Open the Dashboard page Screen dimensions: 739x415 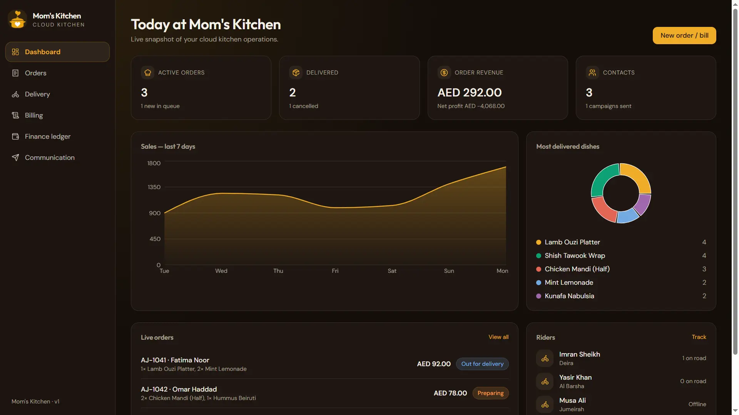pos(57,52)
